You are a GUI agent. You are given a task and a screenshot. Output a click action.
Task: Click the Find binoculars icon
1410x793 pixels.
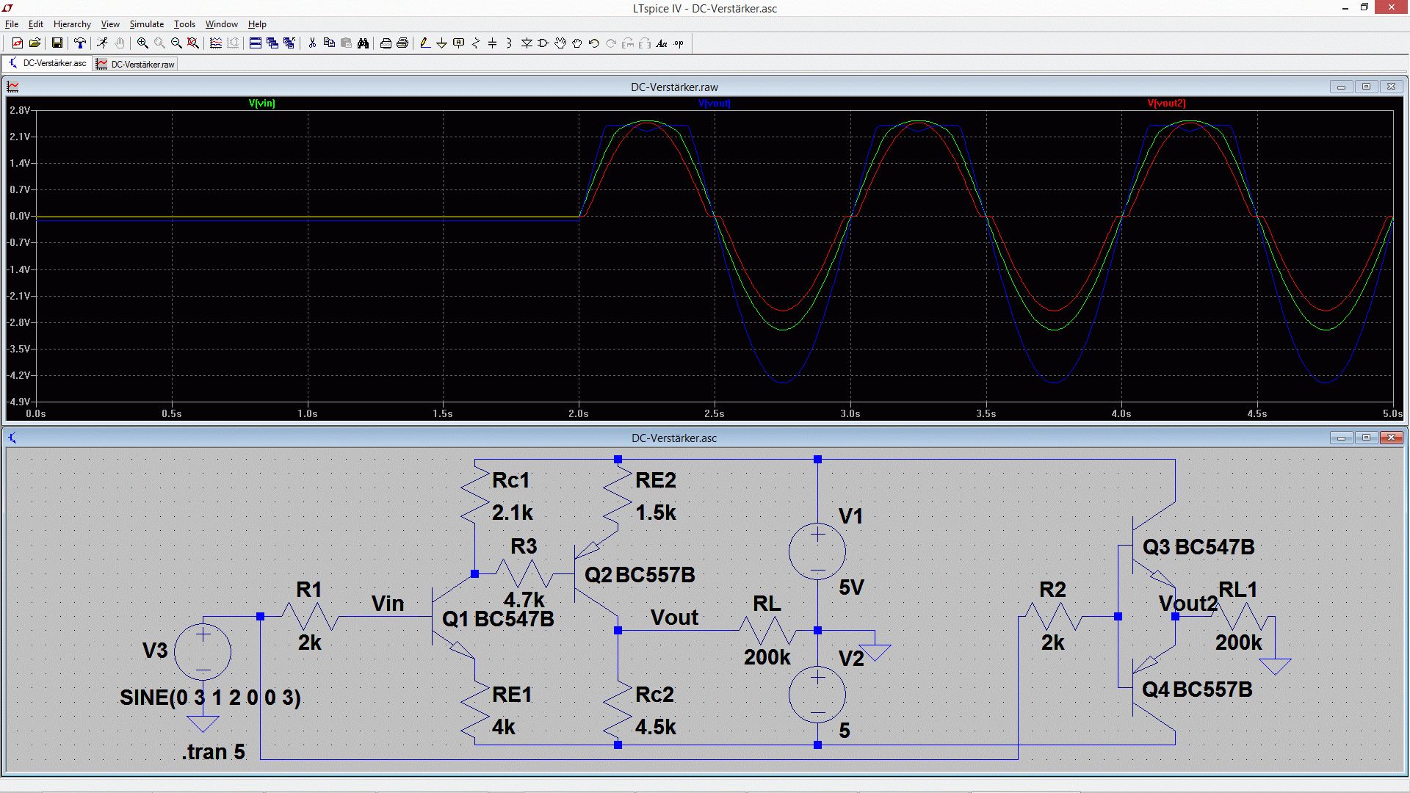[x=363, y=43]
